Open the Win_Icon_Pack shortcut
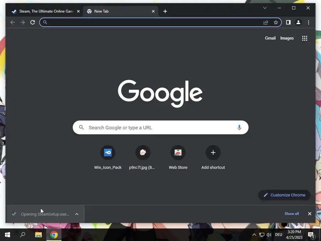 (x=108, y=157)
